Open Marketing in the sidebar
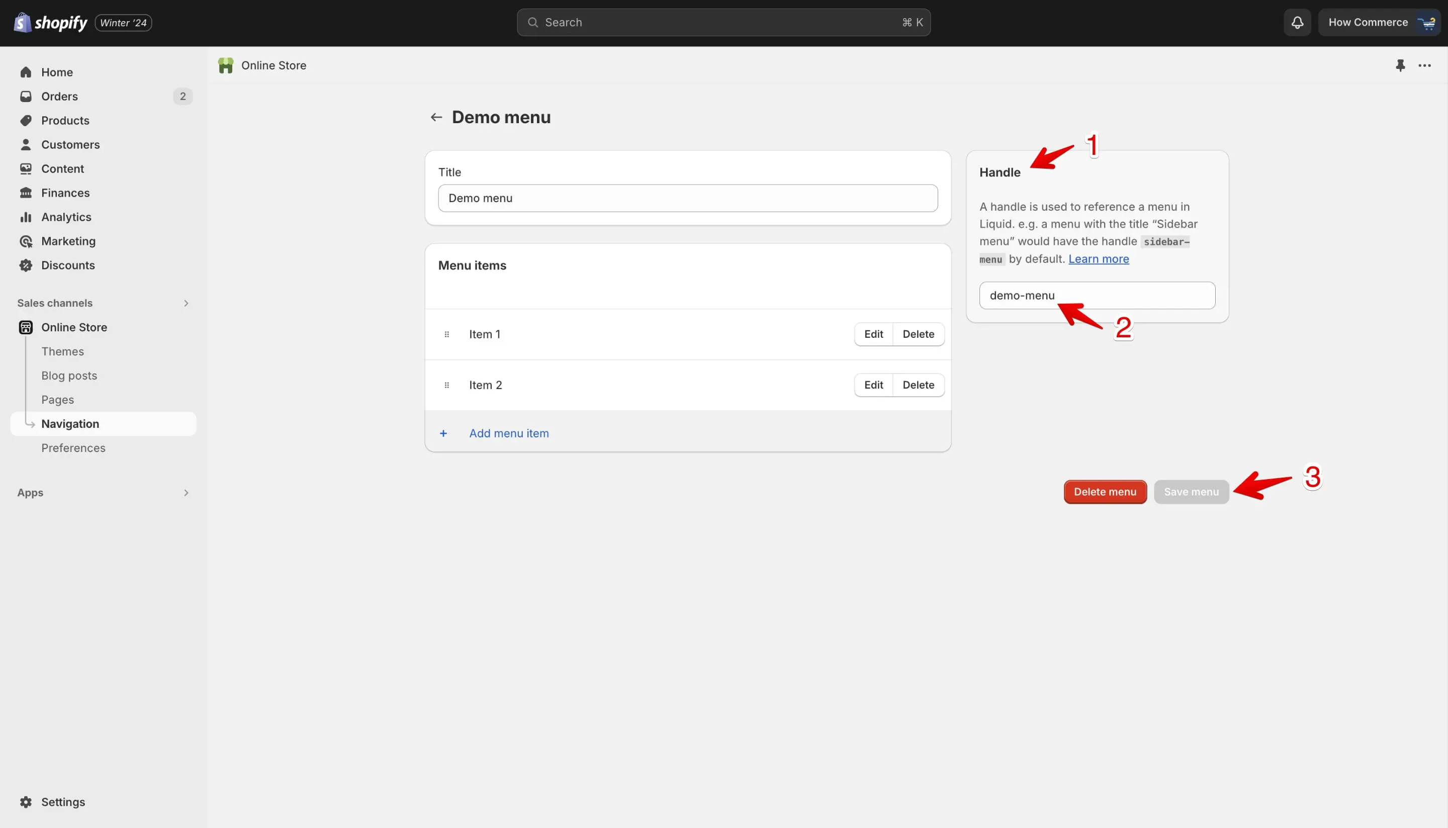Image resolution: width=1448 pixels, height=828 pixels. coord(104,242)
